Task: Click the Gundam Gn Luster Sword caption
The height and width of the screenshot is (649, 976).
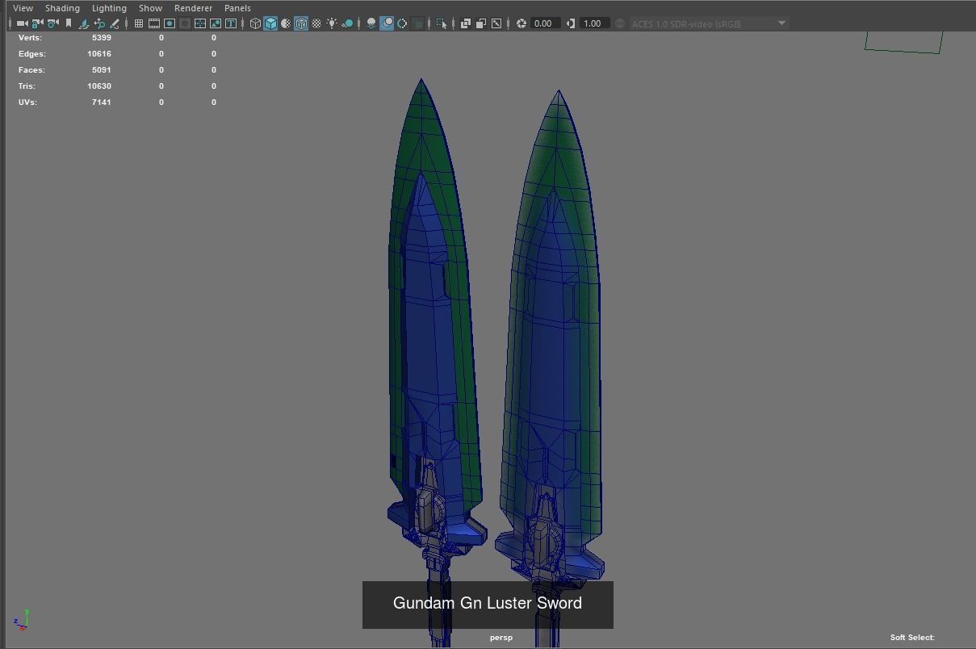Action: [488, 603]
